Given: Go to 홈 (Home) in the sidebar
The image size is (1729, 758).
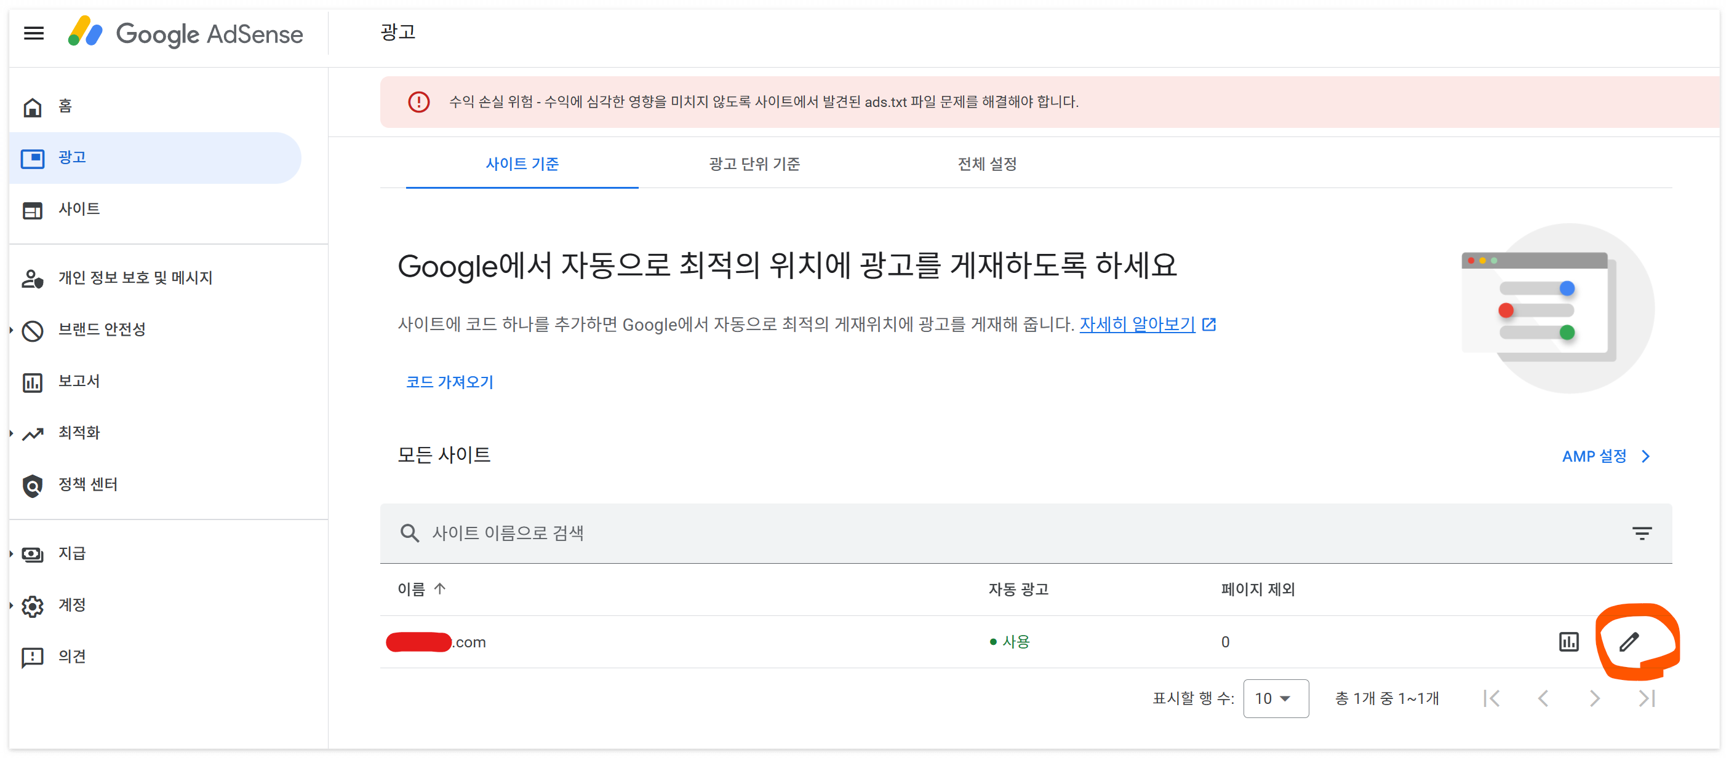Looking at the screenshot, I should tap(65, 106).
